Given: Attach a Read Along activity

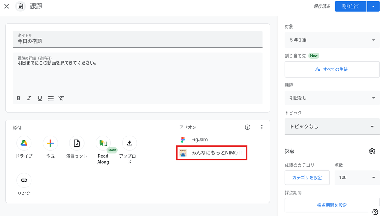Looking at the screenshot, I should coord(103,143).
